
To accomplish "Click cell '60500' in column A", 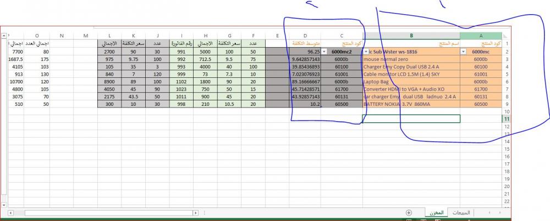I will [481, 104].
